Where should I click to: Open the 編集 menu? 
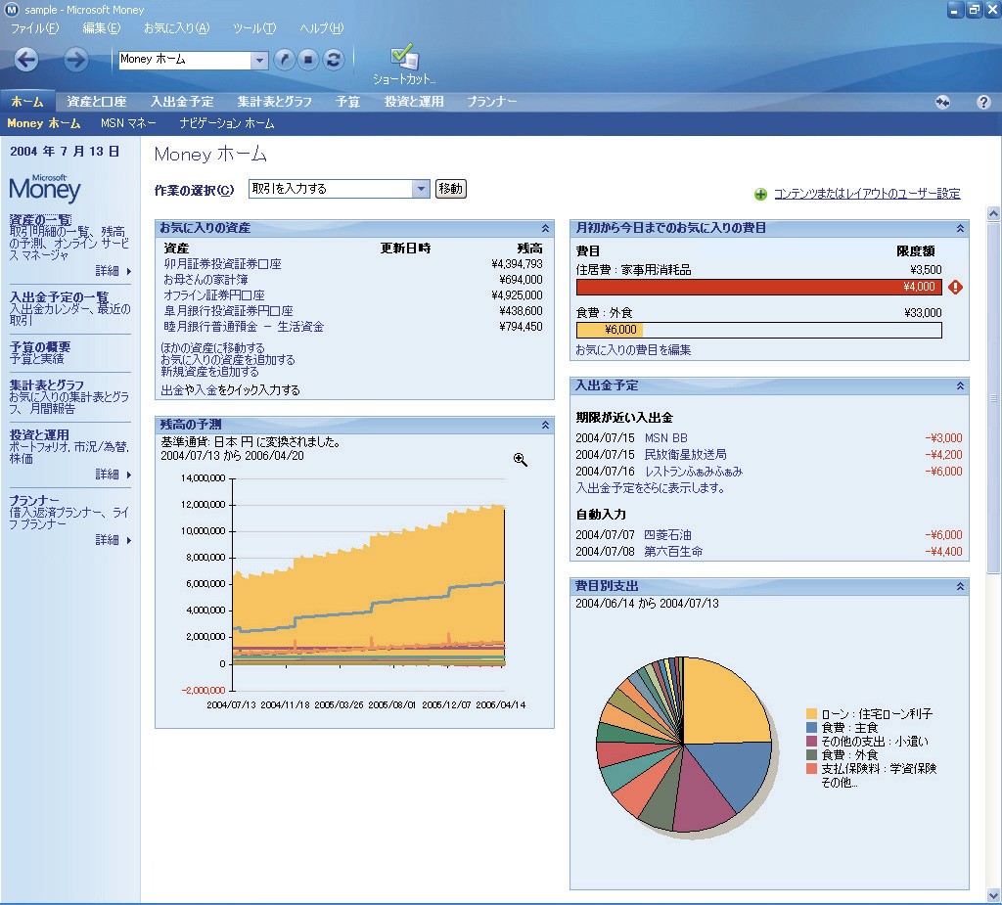[101, 28]
